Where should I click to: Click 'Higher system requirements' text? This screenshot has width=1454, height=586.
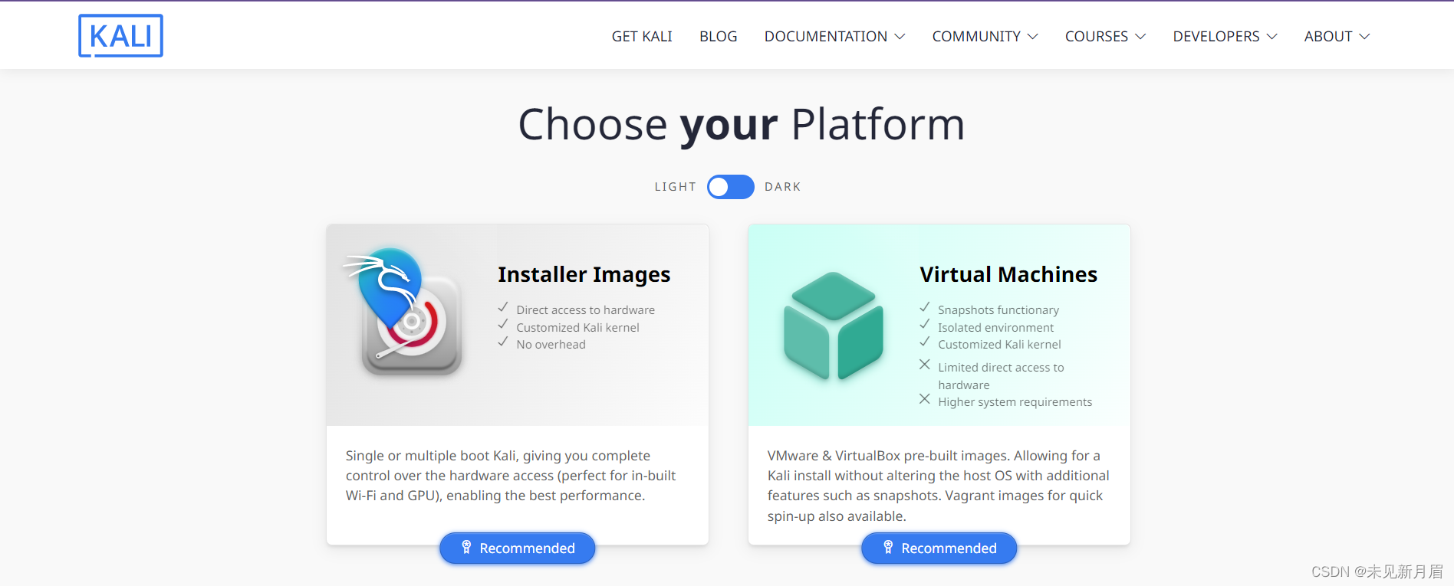pos(1015,402)
